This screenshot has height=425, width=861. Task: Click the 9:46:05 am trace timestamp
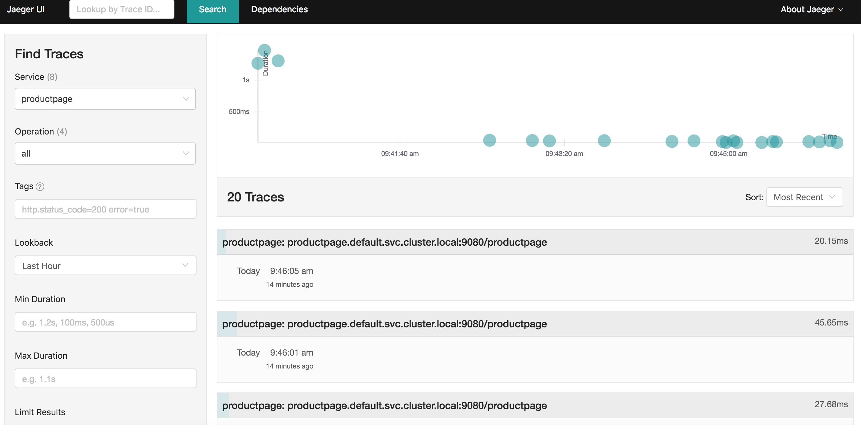(x=291, y=271)
